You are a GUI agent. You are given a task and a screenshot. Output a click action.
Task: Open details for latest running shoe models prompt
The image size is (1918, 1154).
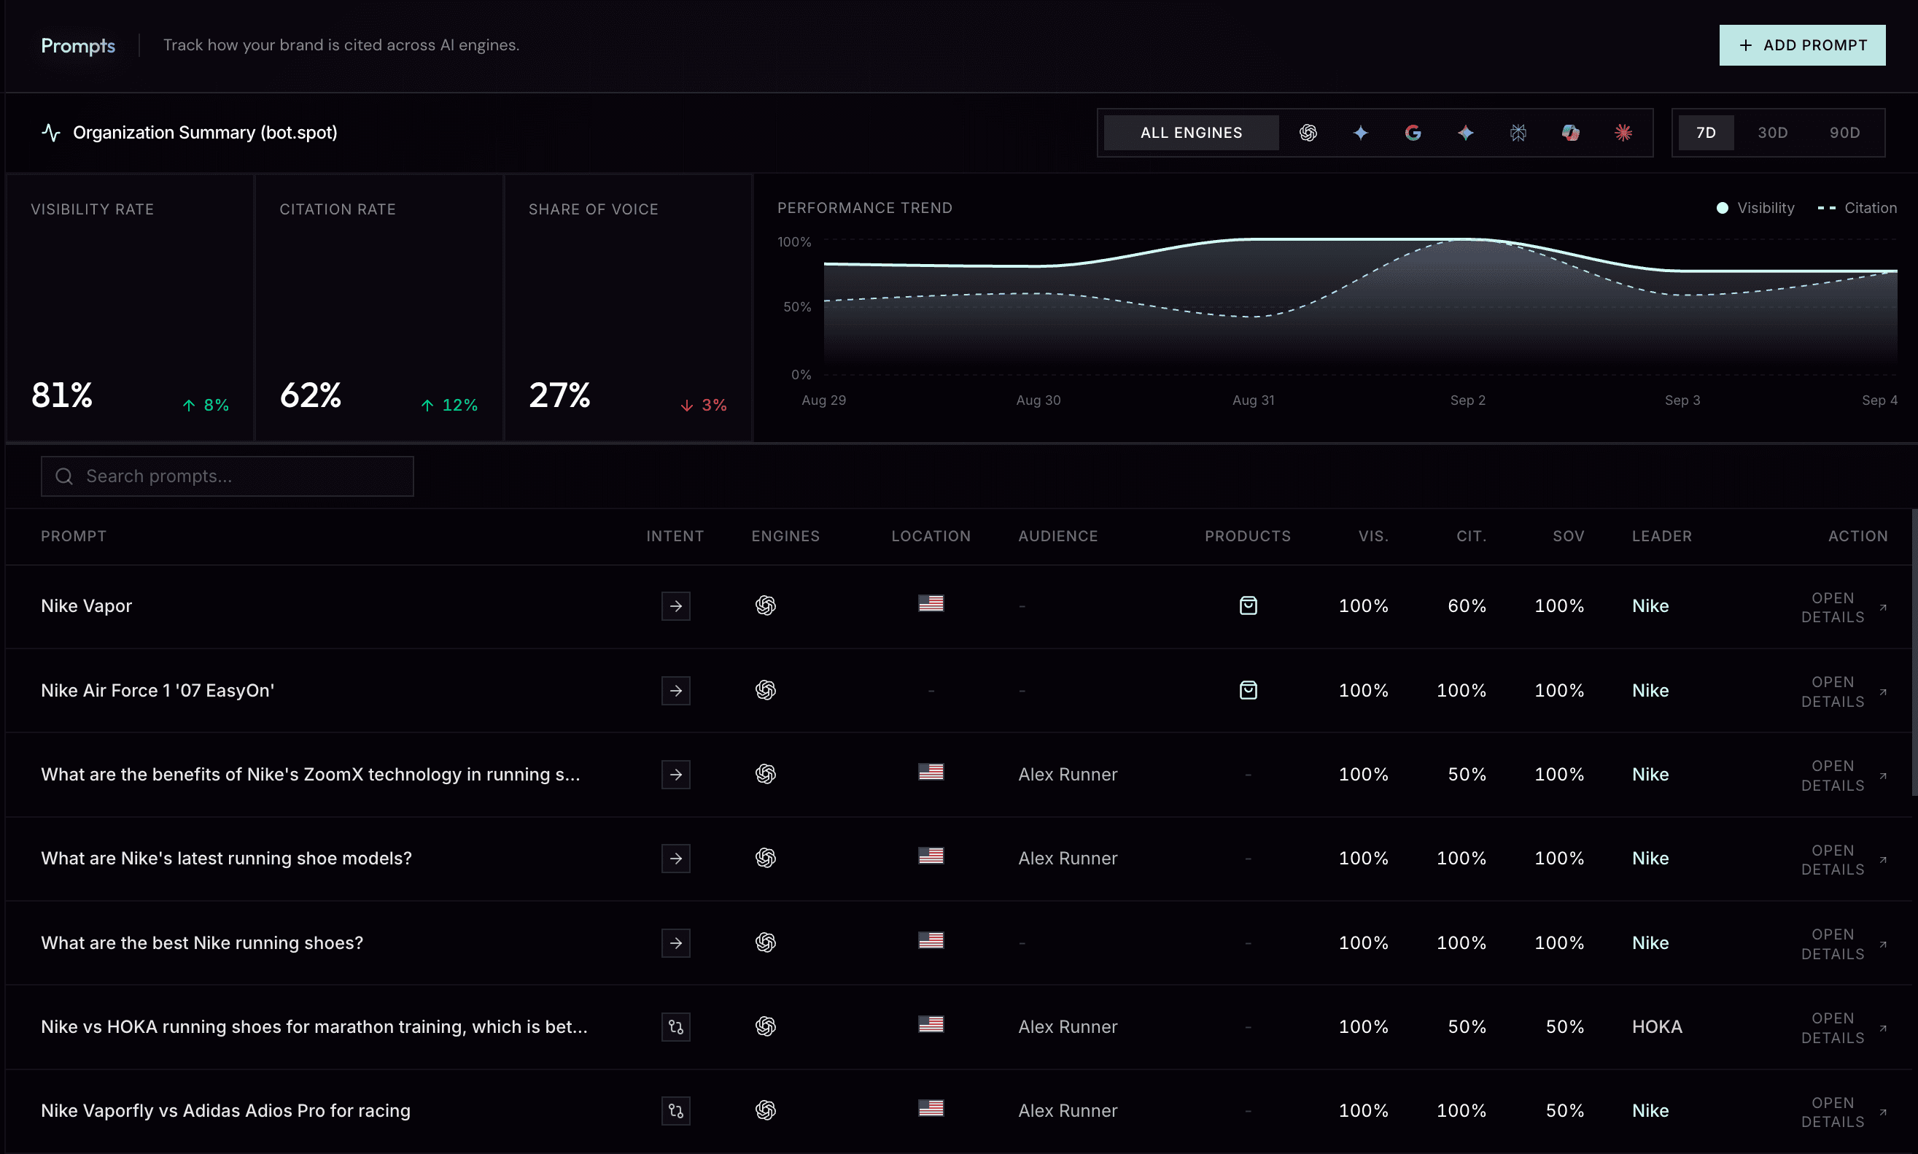(1844, 860)
